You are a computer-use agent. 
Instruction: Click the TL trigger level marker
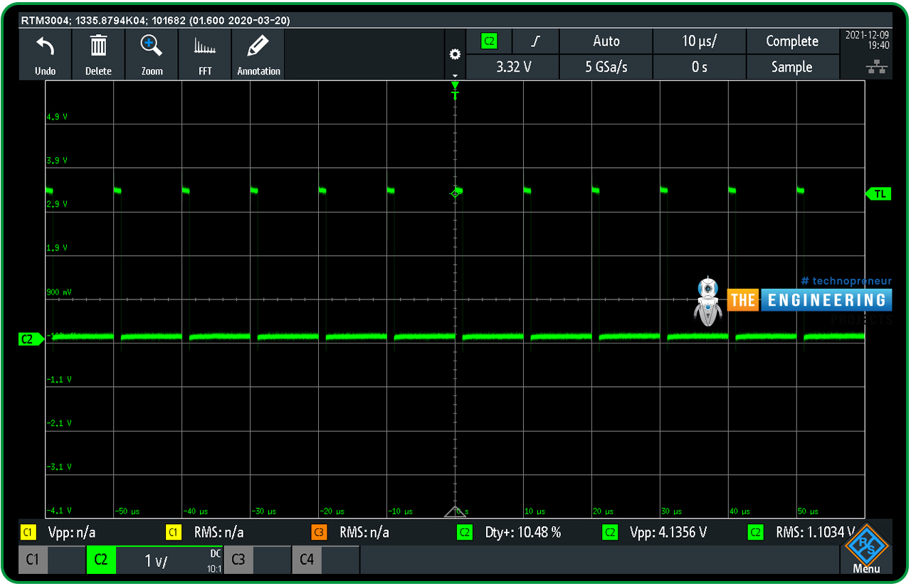tap(879, 193)
